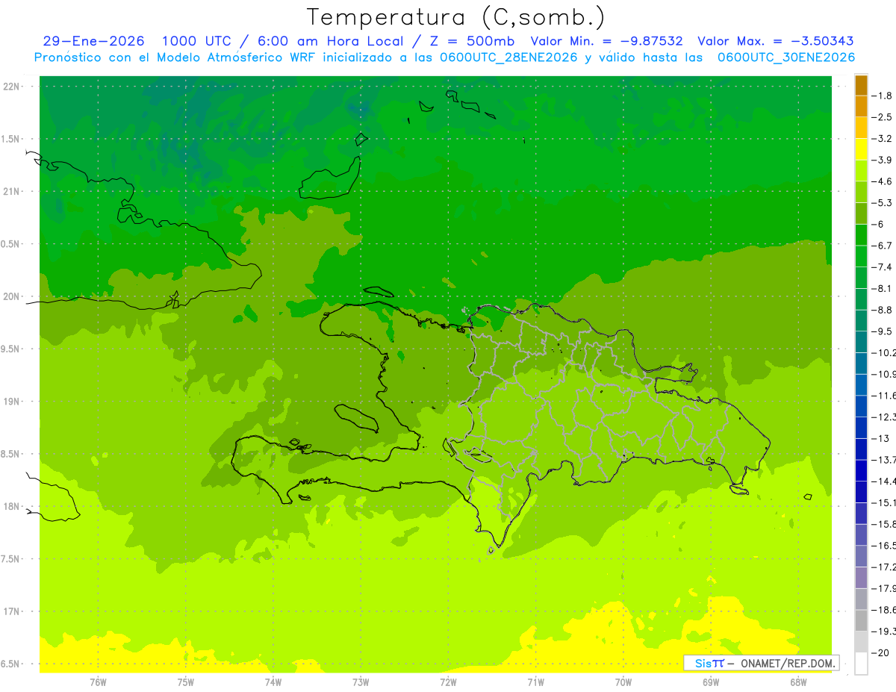The height and width of the screenshot is (692, 896).
Task: Click the "Valor Min. = -9.87532" value
Action: [606, 42]
